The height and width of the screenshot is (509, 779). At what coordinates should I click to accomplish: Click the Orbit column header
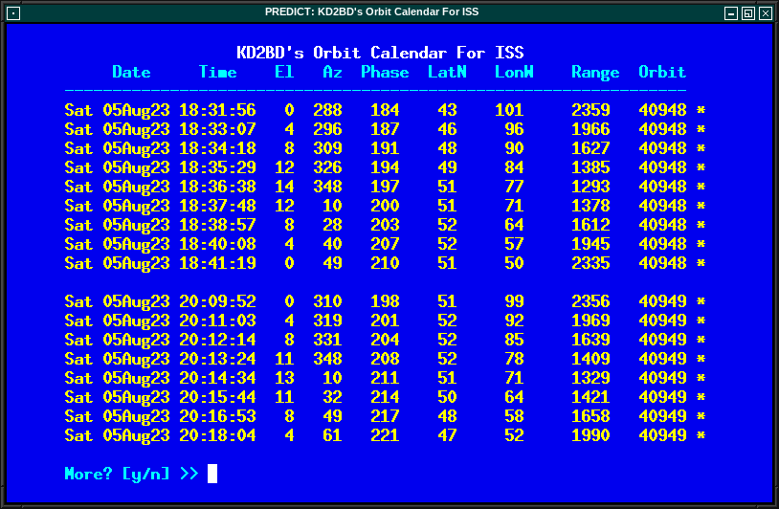pyautogui.click(x=662, y=72)
